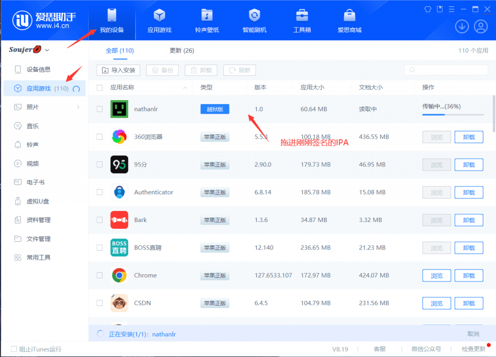Sort by 应用名称 column arrow
496x357 pixels.
[x=185, y=88]
